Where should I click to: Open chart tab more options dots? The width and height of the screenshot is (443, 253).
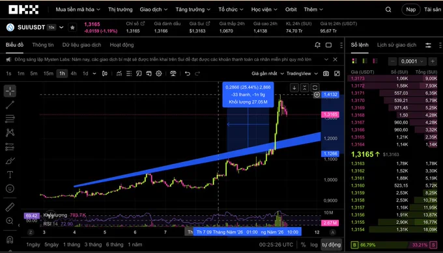click(x=341, y=45)
